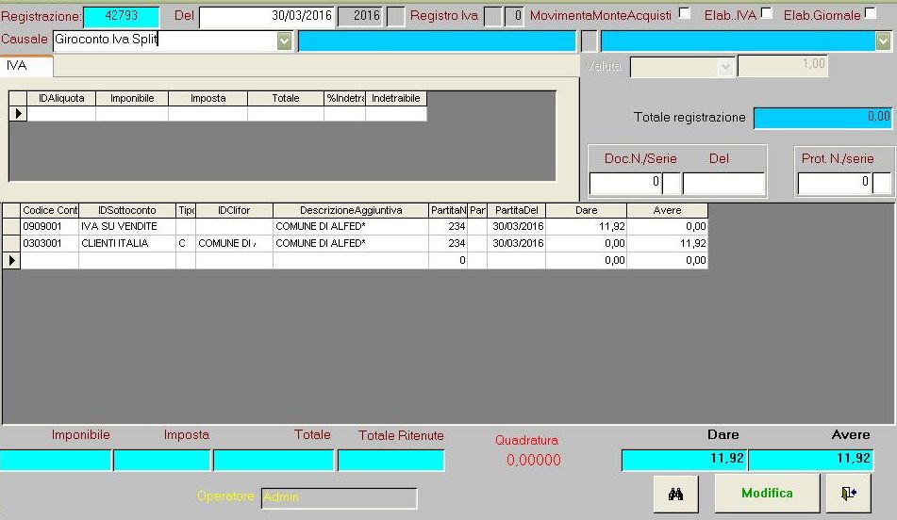The image size is (897, 520).
Task: Click the bottom Imposta total field
Action: click(162, 461)
